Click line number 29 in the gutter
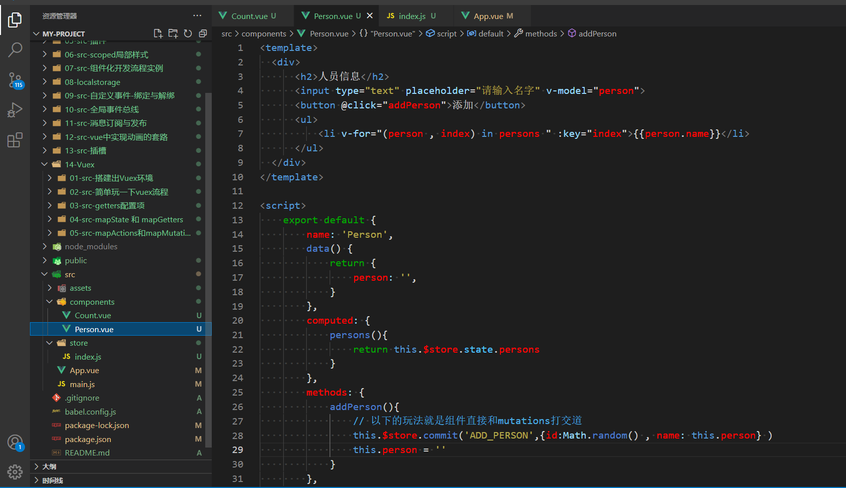846x488 pixels. 238,450
